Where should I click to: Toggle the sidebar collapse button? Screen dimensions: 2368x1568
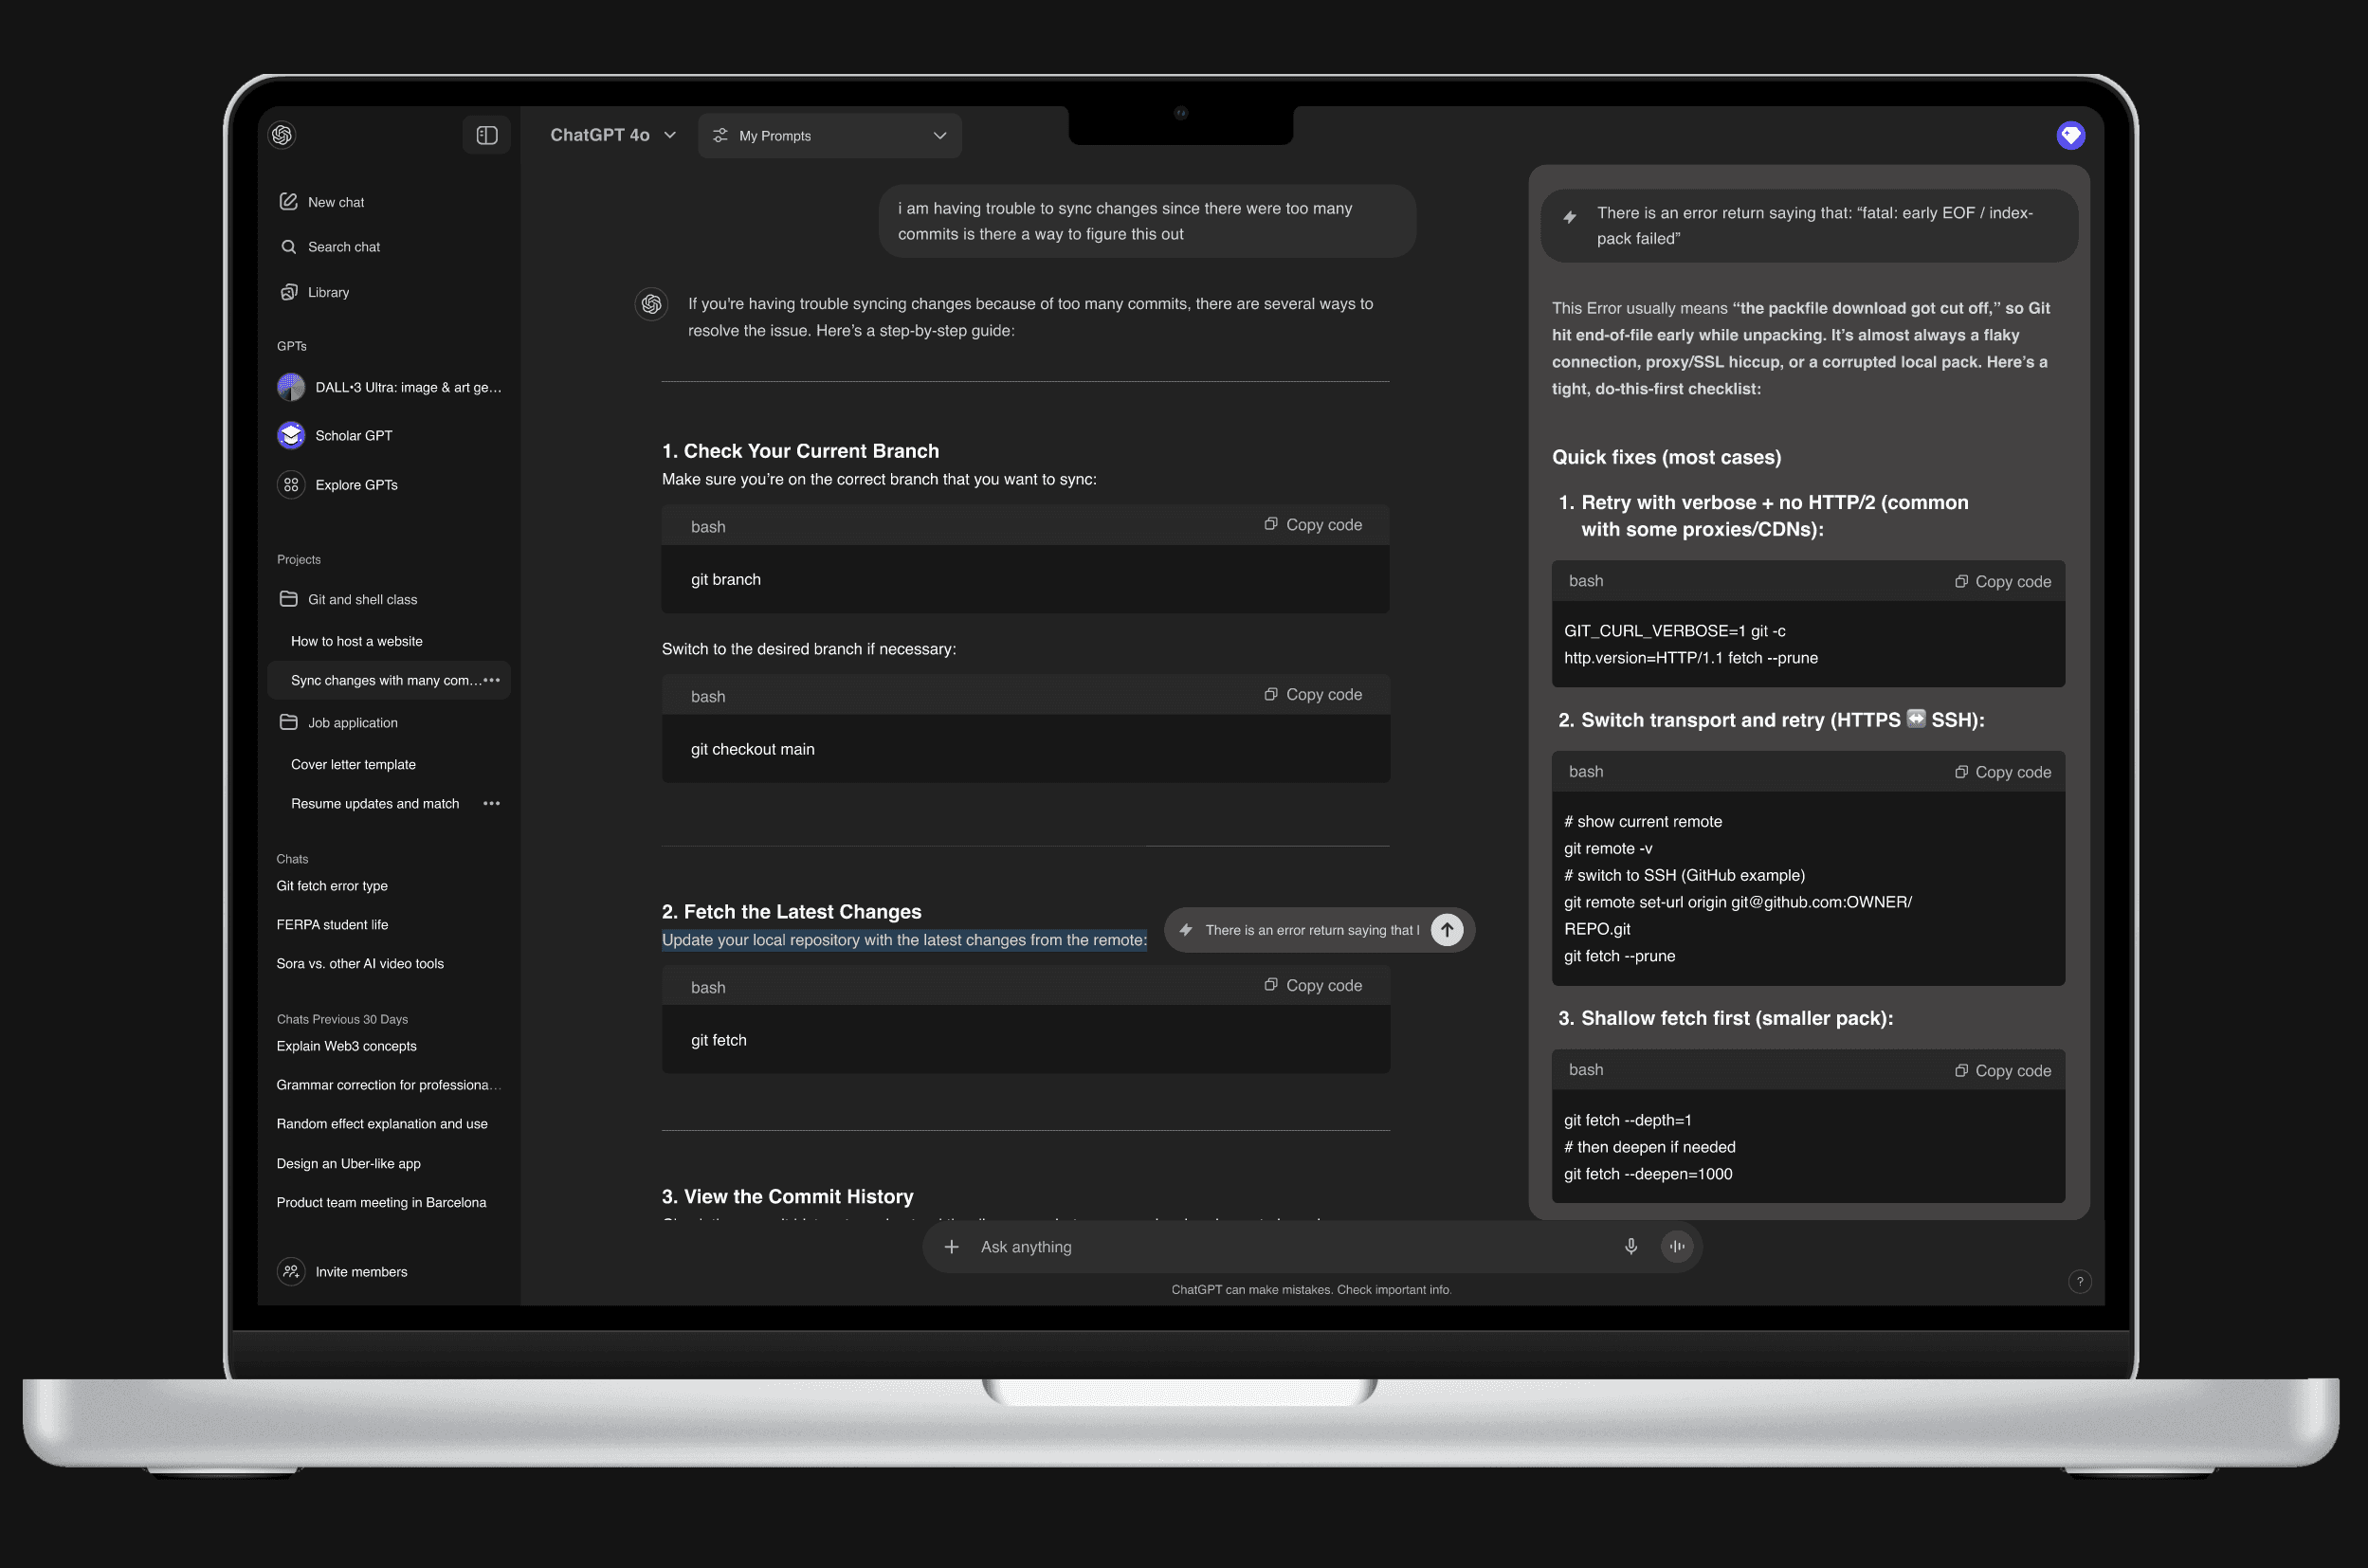pos(487,135)
